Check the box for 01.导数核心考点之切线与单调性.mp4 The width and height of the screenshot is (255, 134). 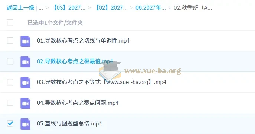[x=10, y=41]
